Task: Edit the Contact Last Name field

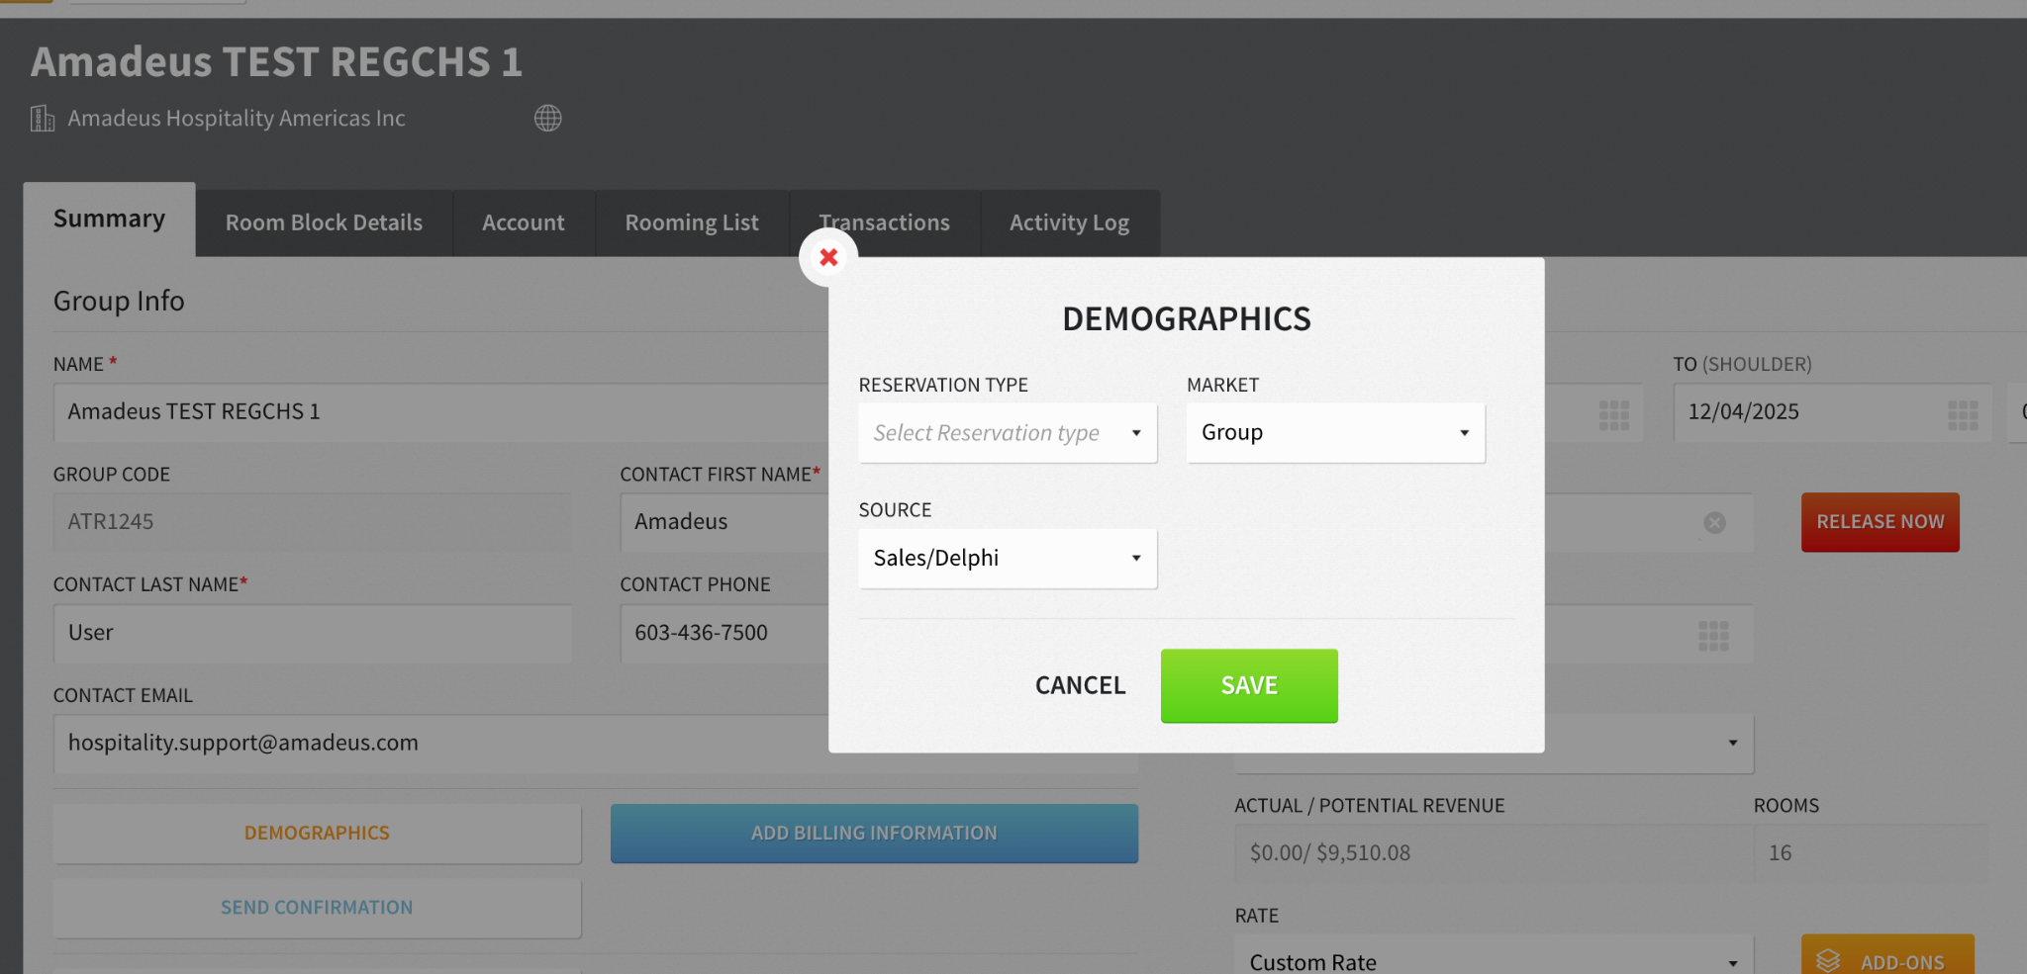Action: pos(313,633)
